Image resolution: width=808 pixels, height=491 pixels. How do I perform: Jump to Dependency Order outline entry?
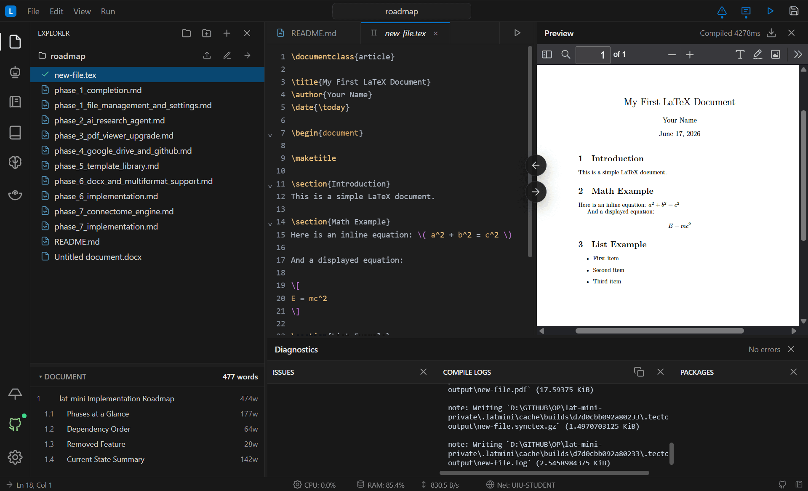pos(147,429)
